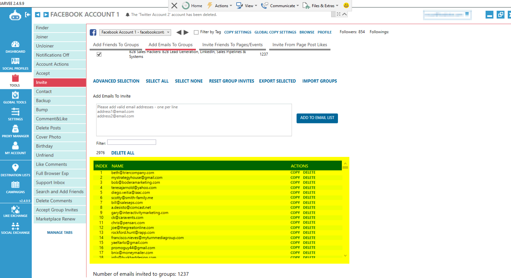This screenshot has height=278, width=511.
Task: Click EXPORT SELECTED link
Action: 277,81
